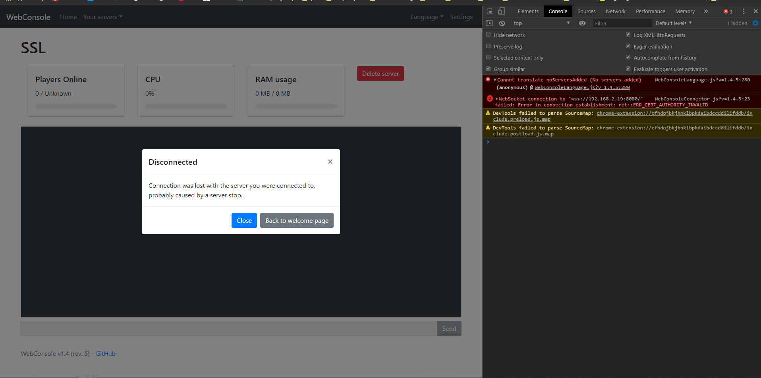This screenshot has height=378, width=761.
Task: Enable the Preserve log checkbox
Action: pos(488,46)
